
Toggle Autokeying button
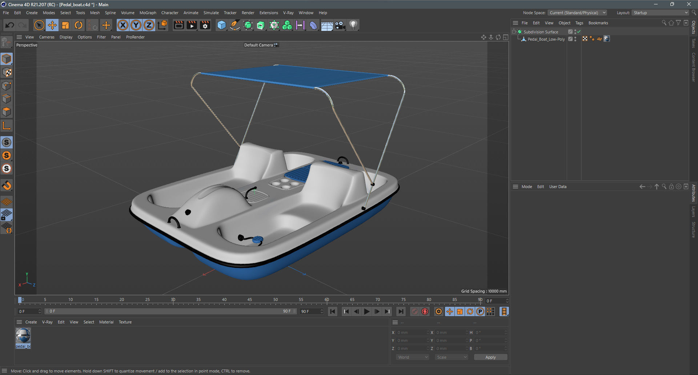click(425, 311)
